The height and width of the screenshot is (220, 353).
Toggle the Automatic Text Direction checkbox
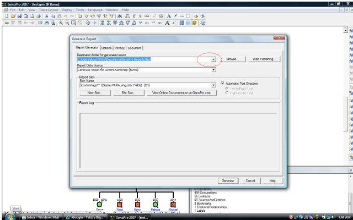click(222, 83)
